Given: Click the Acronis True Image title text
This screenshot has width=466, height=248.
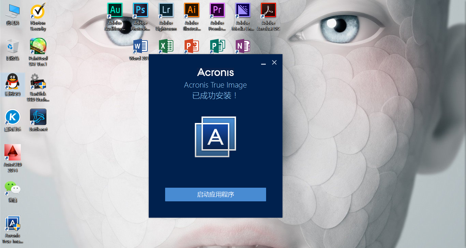Looking at the screenshot, I should click(215, 85).
